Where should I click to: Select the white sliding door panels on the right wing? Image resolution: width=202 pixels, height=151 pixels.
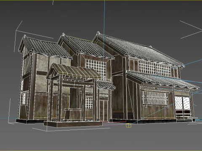[183, 103]
